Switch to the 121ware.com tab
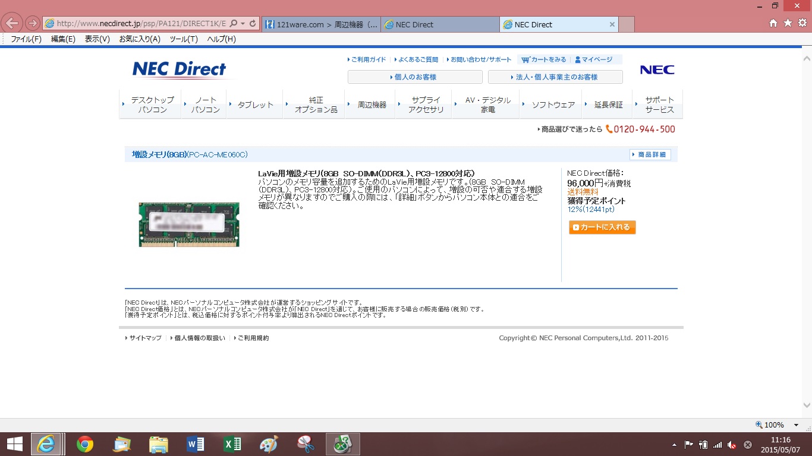The height and width of the screenshot is (456, 812). pos(321,24)
